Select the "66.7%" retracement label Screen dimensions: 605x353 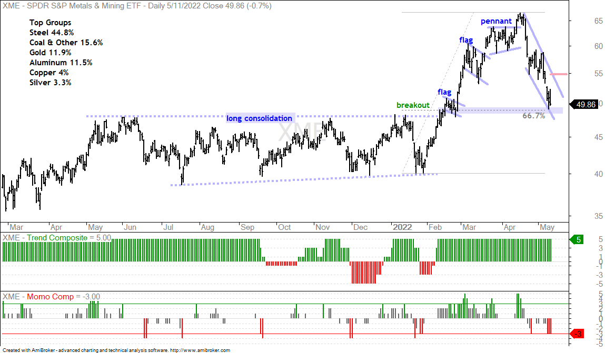(x=534, y=116)
